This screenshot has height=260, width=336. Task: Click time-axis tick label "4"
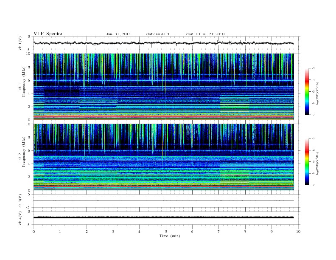pos(139,232)
